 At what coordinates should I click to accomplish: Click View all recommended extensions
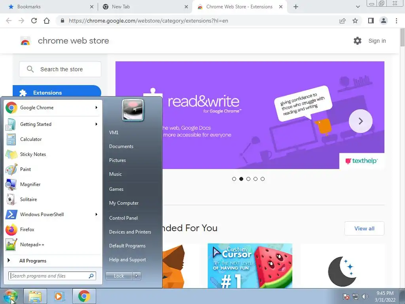tap(364, 228)
